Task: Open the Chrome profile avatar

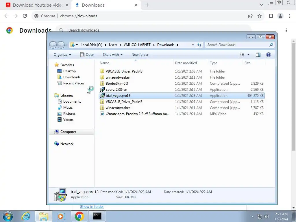Action: [x=280, y=16]
